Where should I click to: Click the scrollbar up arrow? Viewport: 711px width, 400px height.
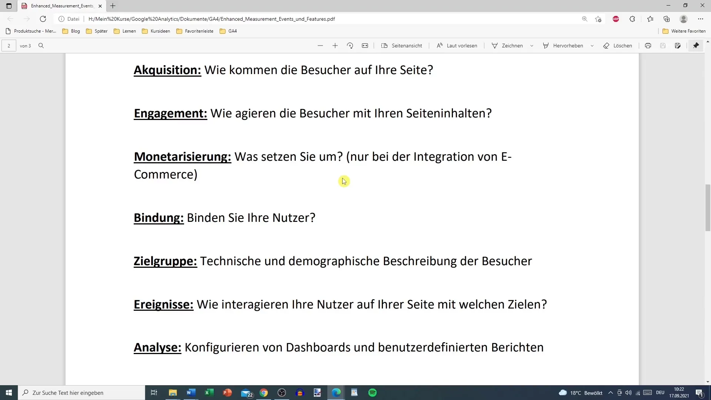pyautogui.click(x=708, y=41)
